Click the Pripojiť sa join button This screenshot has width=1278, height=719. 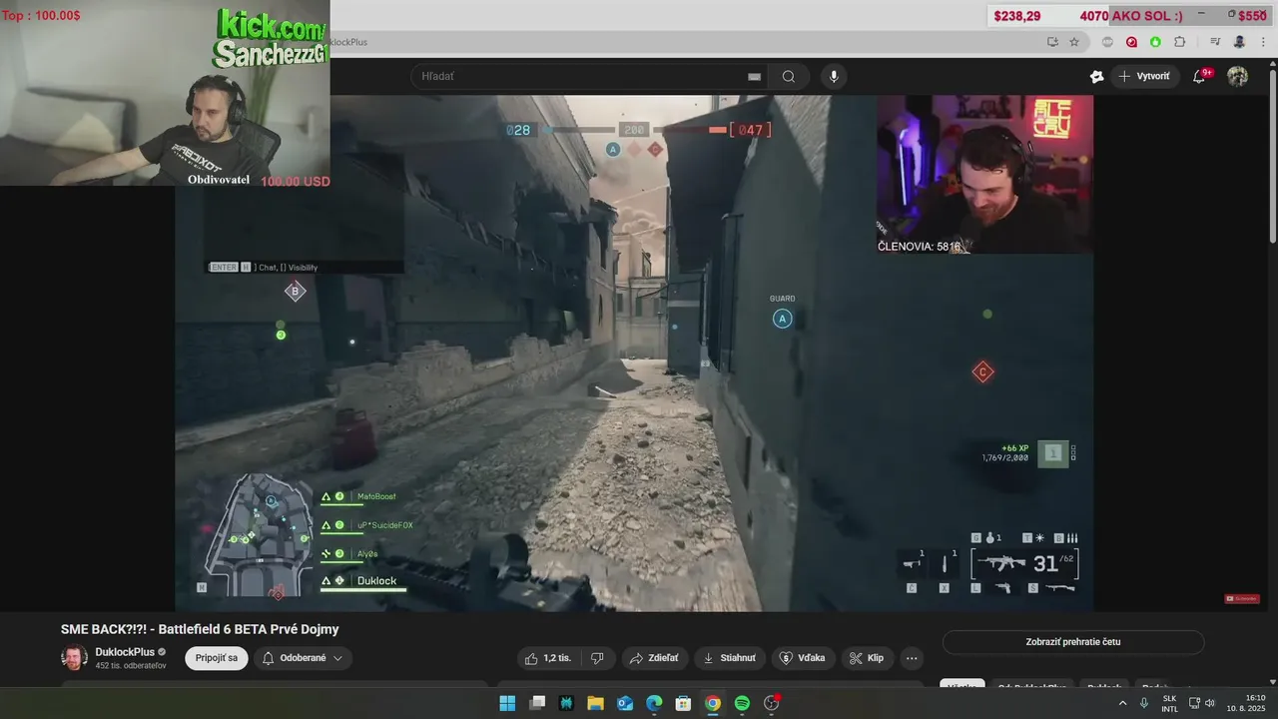pyautogui.click(x=217, y=658)
